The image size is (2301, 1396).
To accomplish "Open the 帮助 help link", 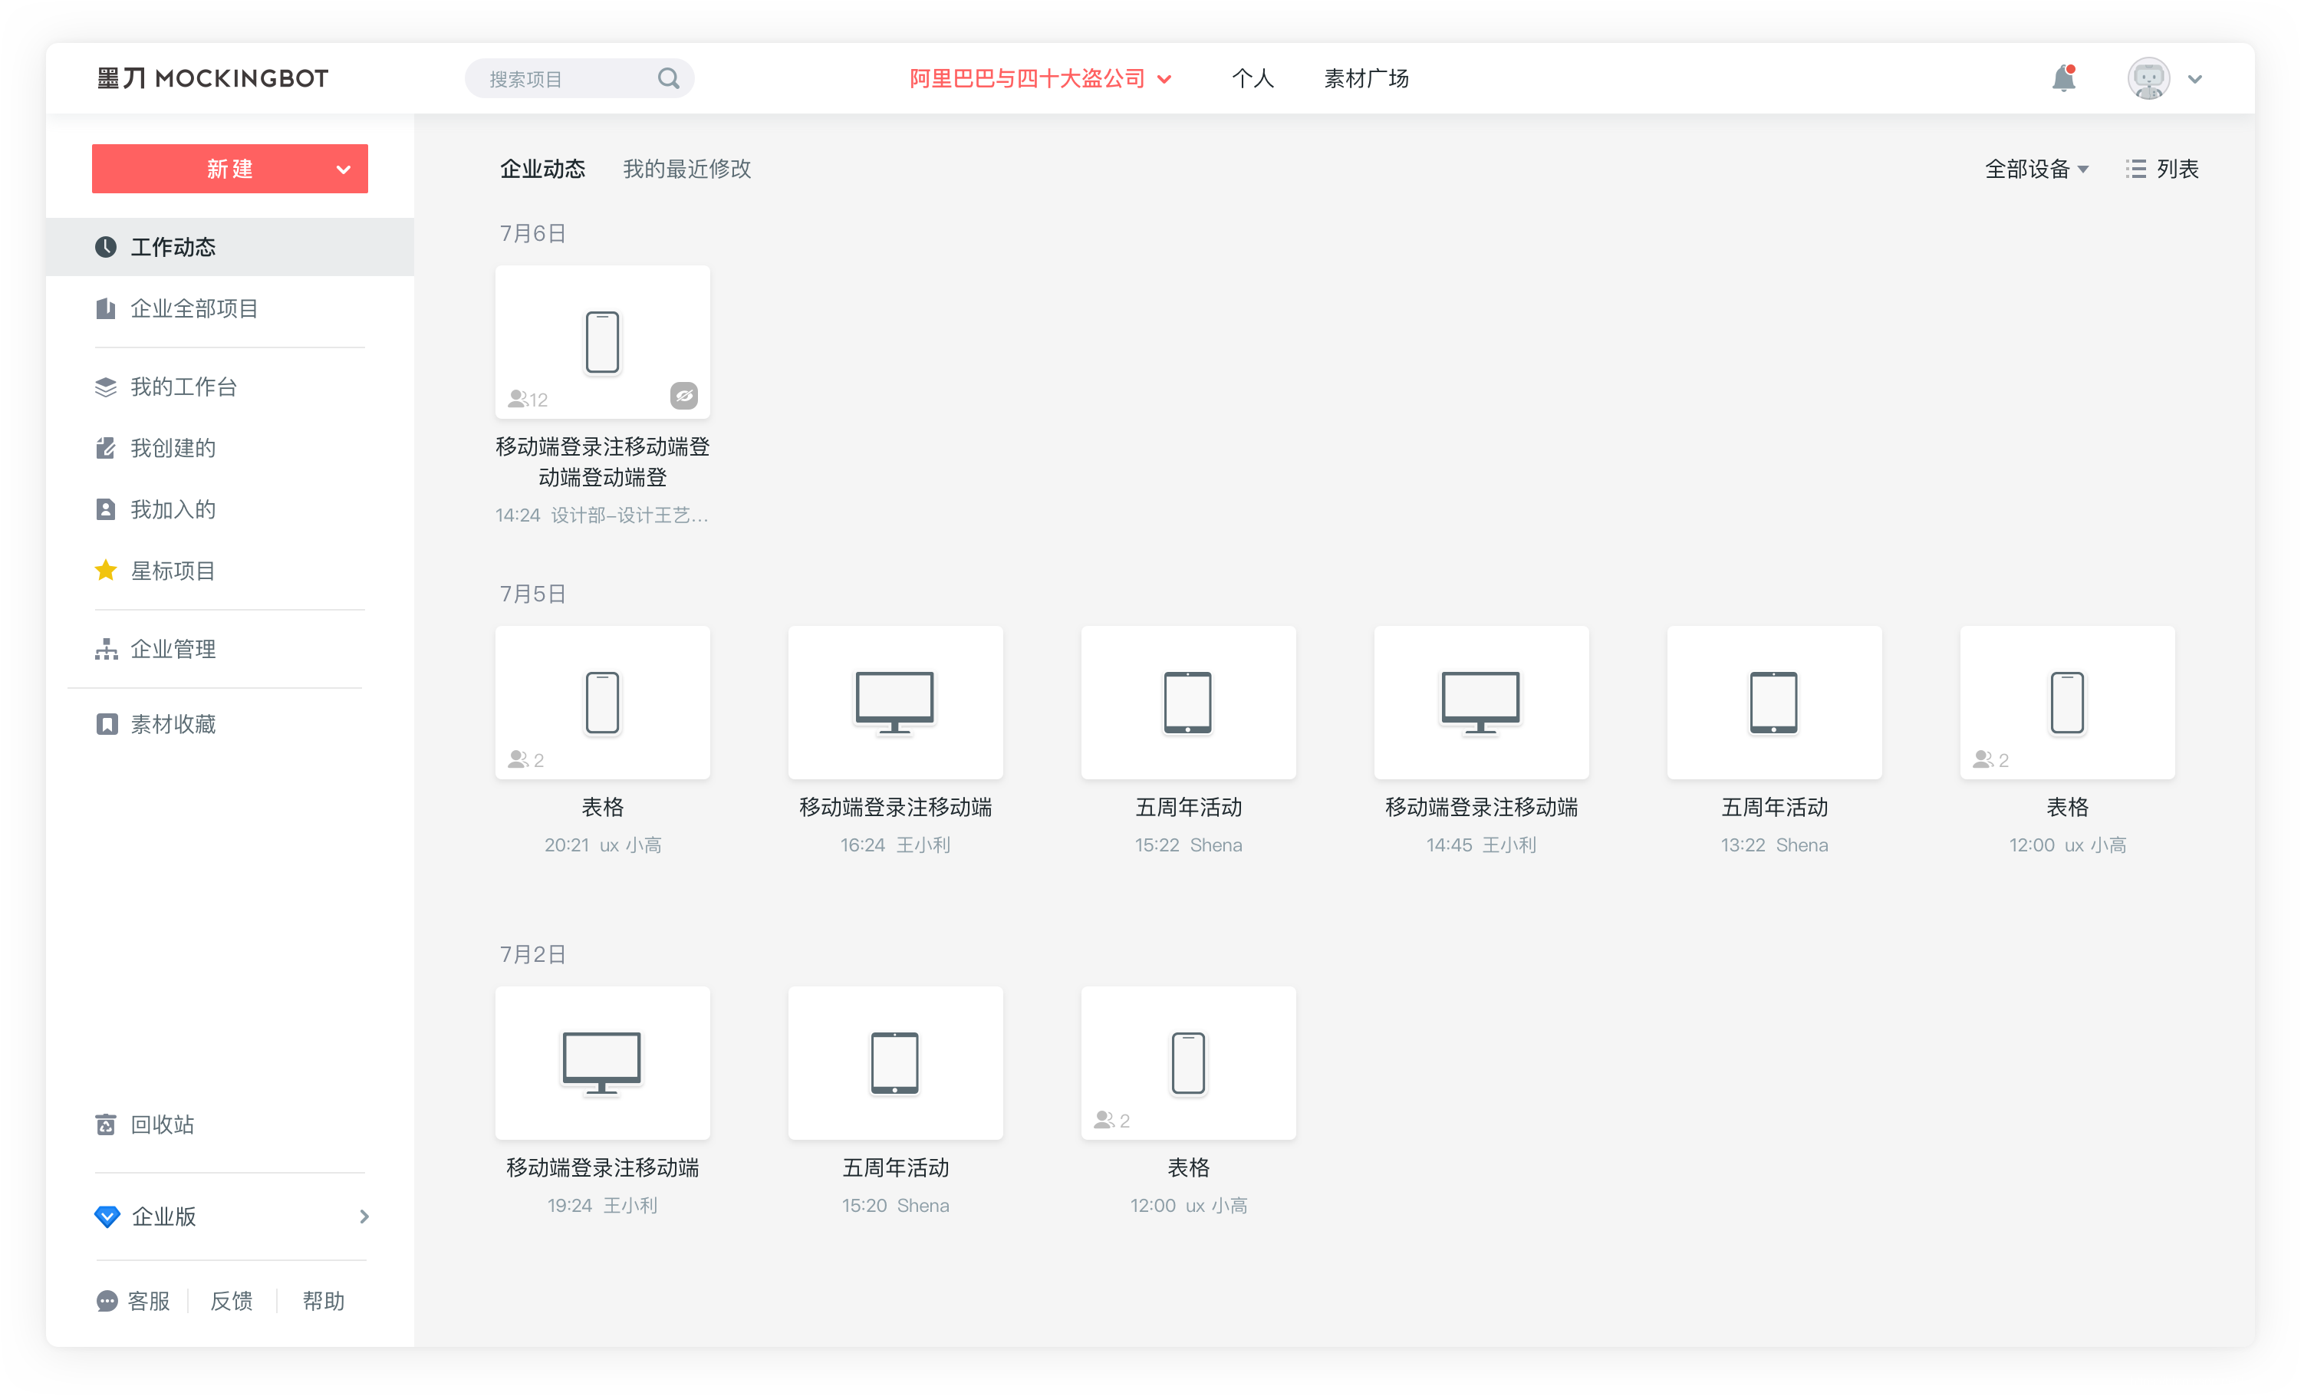I will click(324, 1301).
